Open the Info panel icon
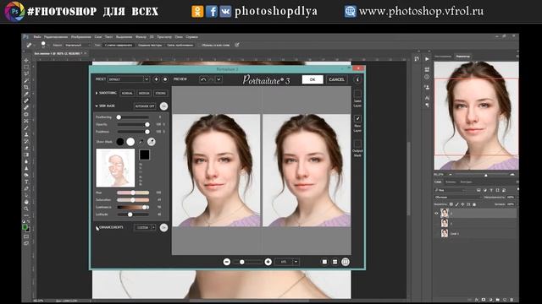Image resolution: width=542 pixels, height=304 pixels. click(427, 77)
